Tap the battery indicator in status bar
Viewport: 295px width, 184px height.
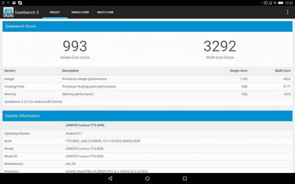point(281,3)
